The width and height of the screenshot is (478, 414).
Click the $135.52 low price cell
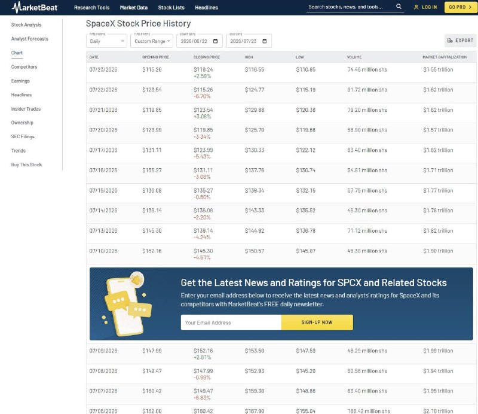(306, 211)
